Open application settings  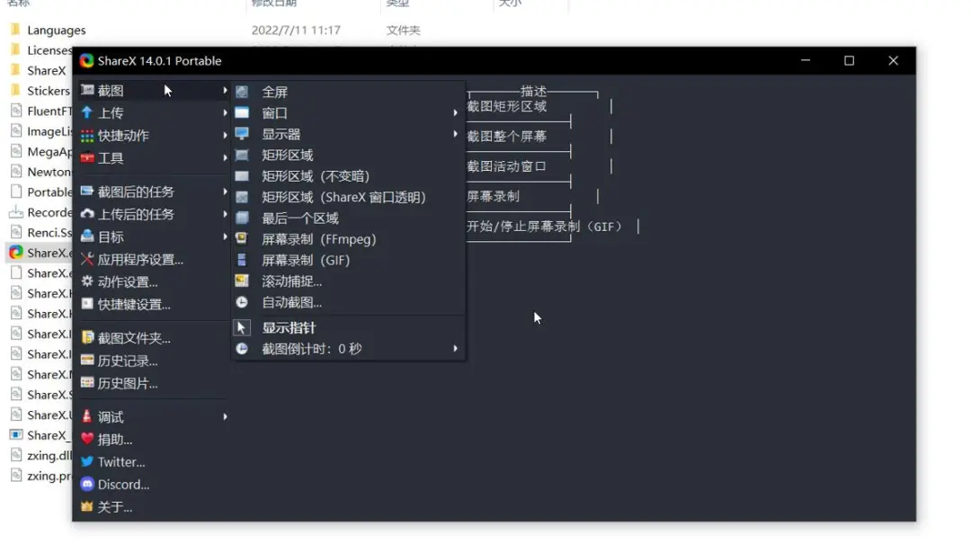137,258
